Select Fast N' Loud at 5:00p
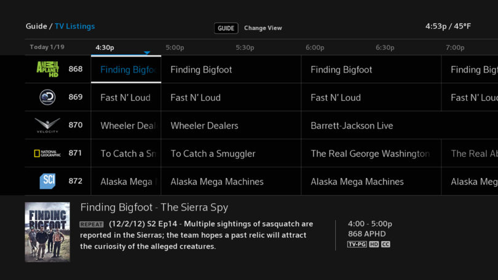 [231, 98]
